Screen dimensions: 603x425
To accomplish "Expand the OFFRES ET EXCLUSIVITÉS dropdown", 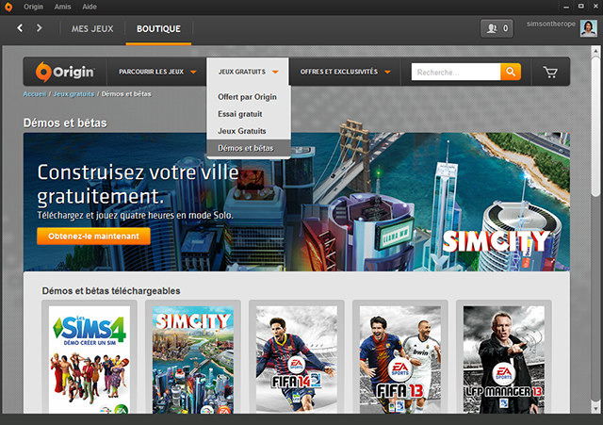I will pyautogui.click(x=346, y=72).
